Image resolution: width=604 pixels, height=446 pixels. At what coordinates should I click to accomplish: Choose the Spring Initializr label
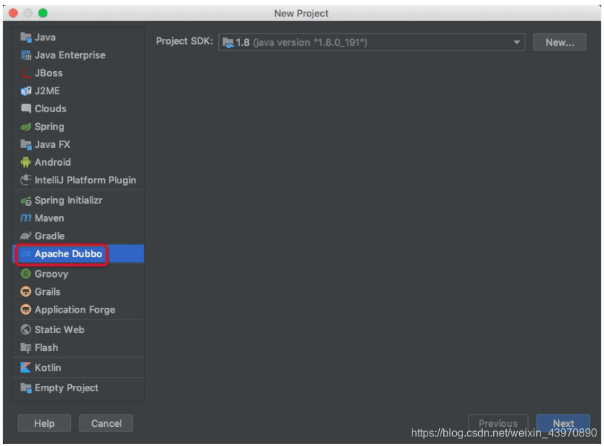(68, 200)
